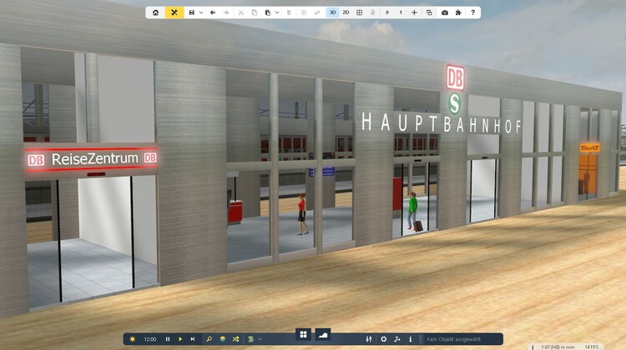Select camera number 1 in the toolbar
Image resolution: width=626 pixels, height=350 pixels.
pos(401,12)
